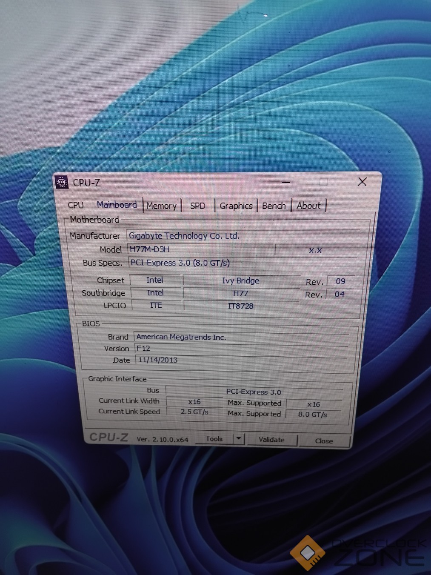Click the Ivy Bridge chipset field
The height and width of the screenshot is (575, 431).
point(240,281)
